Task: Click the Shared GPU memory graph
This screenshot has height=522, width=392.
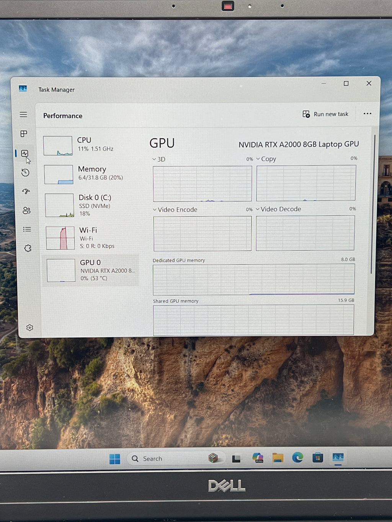Action: (x=253, y=320)
